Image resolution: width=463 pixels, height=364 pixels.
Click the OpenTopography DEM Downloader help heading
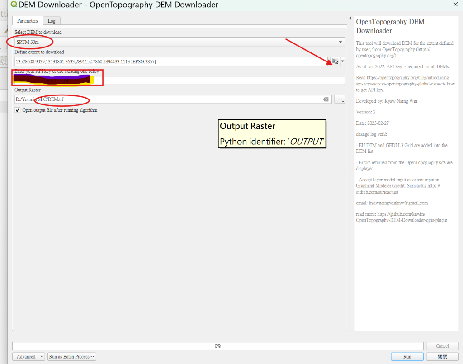(390, 26)
